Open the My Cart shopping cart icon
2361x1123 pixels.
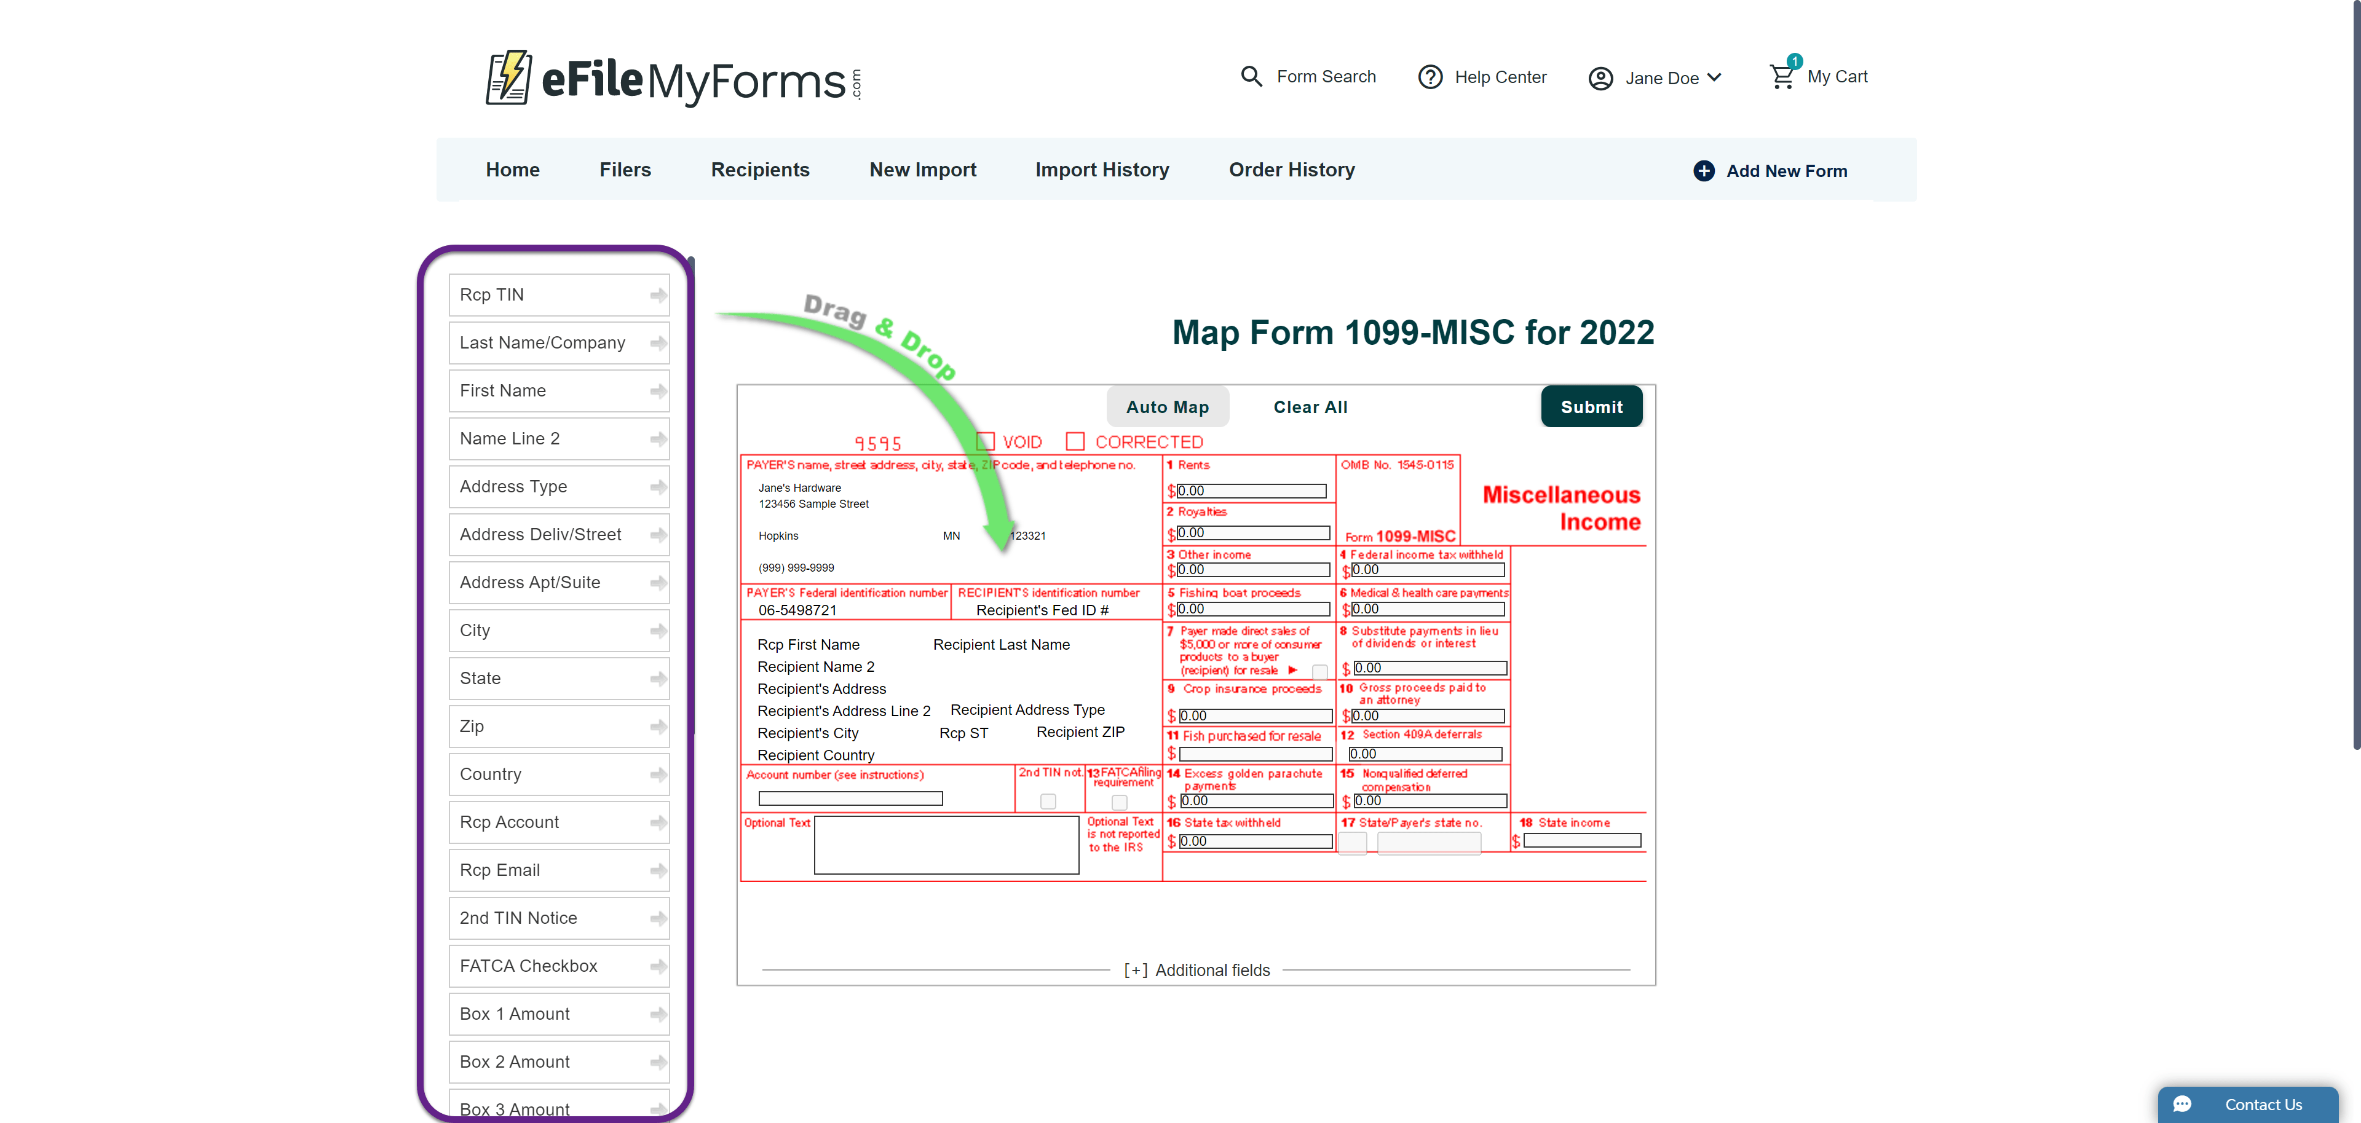(x=1782, y=77)
